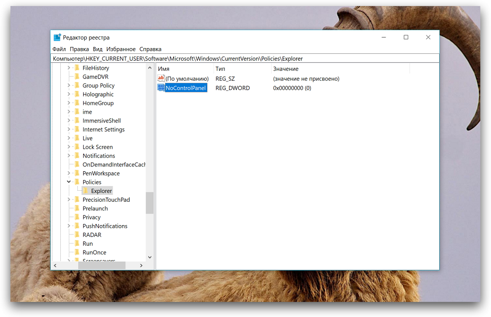Click the default string value icon

coord(161,78)
